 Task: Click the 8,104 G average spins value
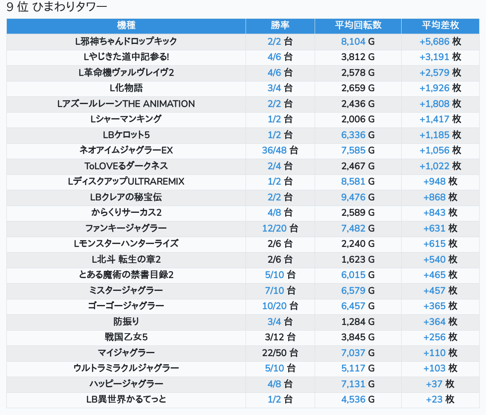(x=358, y=41)
